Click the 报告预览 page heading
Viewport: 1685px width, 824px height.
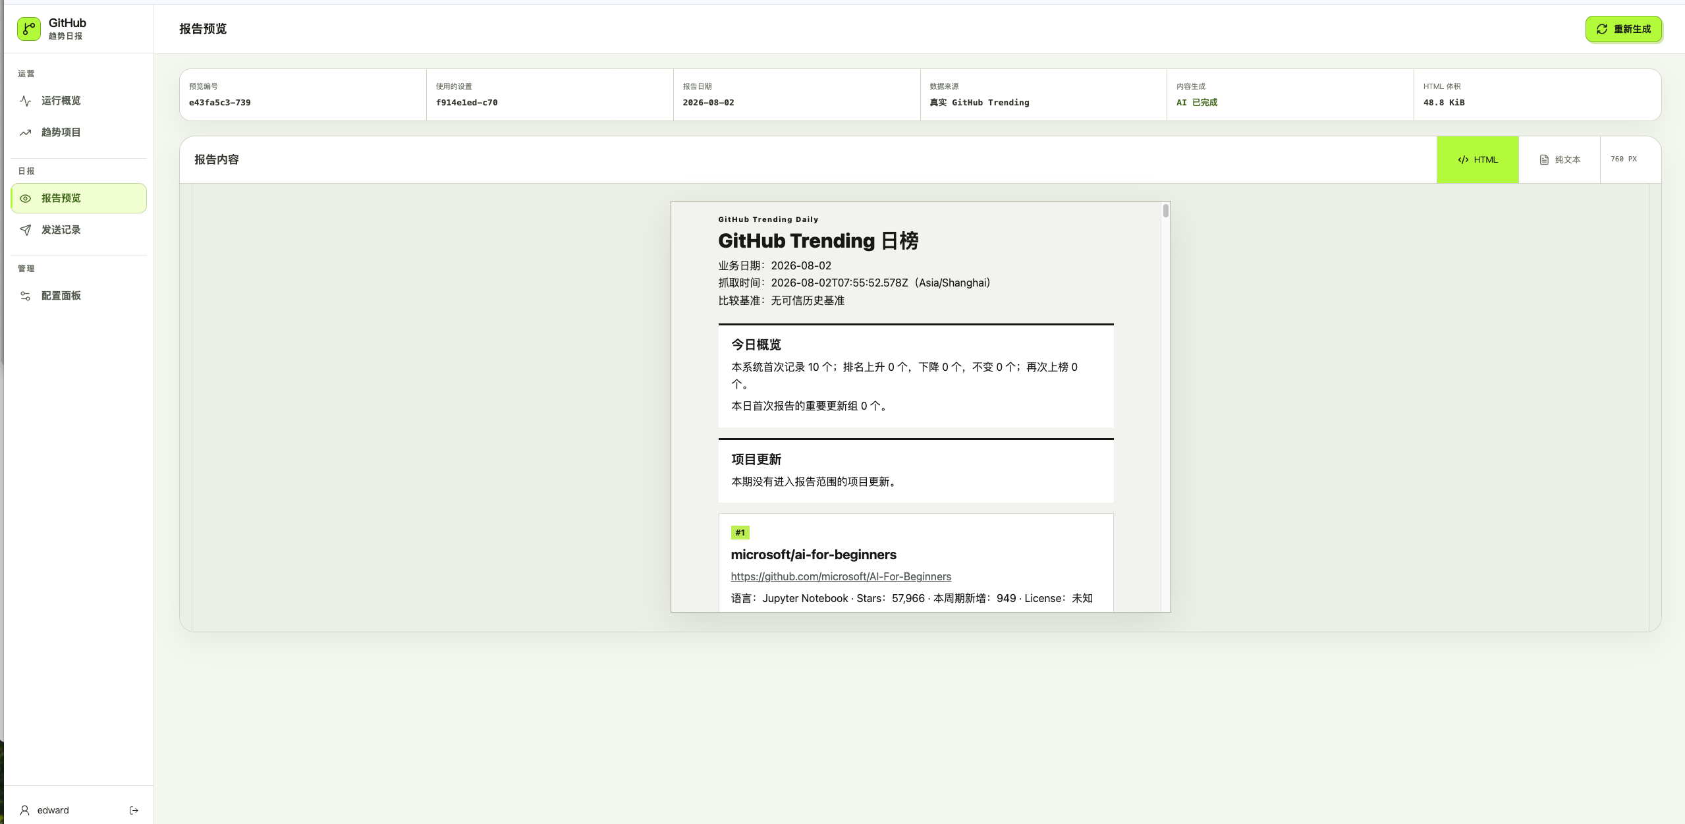pyautogui.click(x=203, y=29)
